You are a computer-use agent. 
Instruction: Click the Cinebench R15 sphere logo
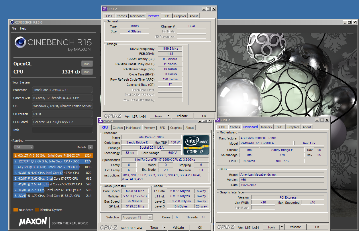(20, 42)
